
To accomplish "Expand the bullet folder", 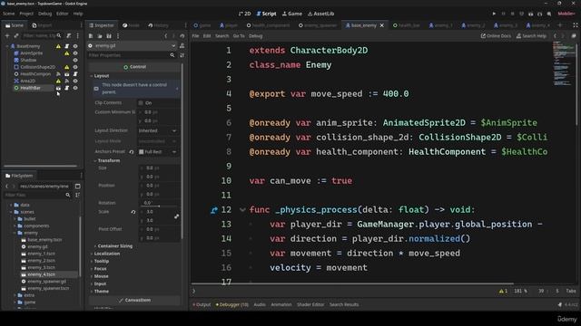I will 15,219.
